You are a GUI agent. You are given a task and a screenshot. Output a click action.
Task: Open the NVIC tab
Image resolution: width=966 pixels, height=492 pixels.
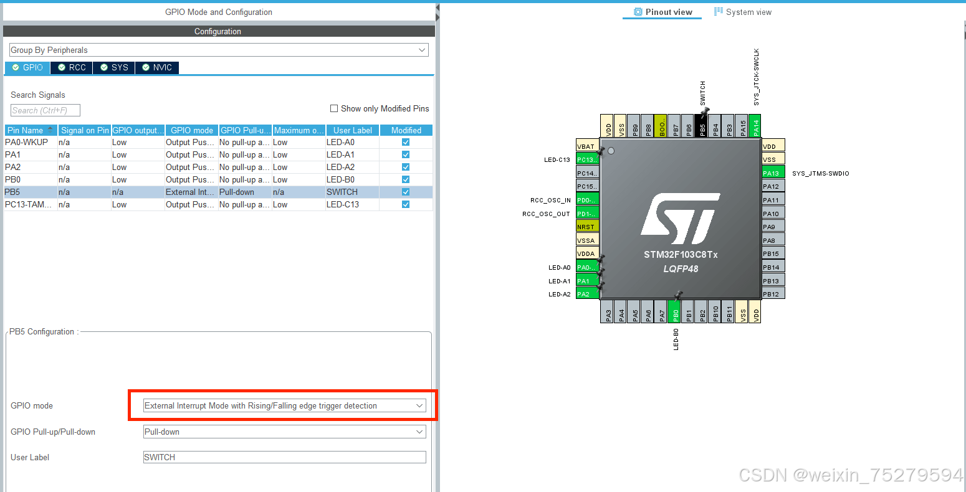coord(157,67)
